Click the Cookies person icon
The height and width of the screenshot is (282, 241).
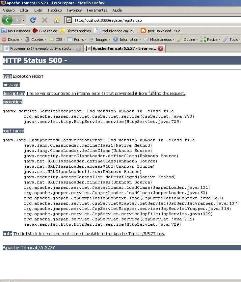[x=27, y=39]
